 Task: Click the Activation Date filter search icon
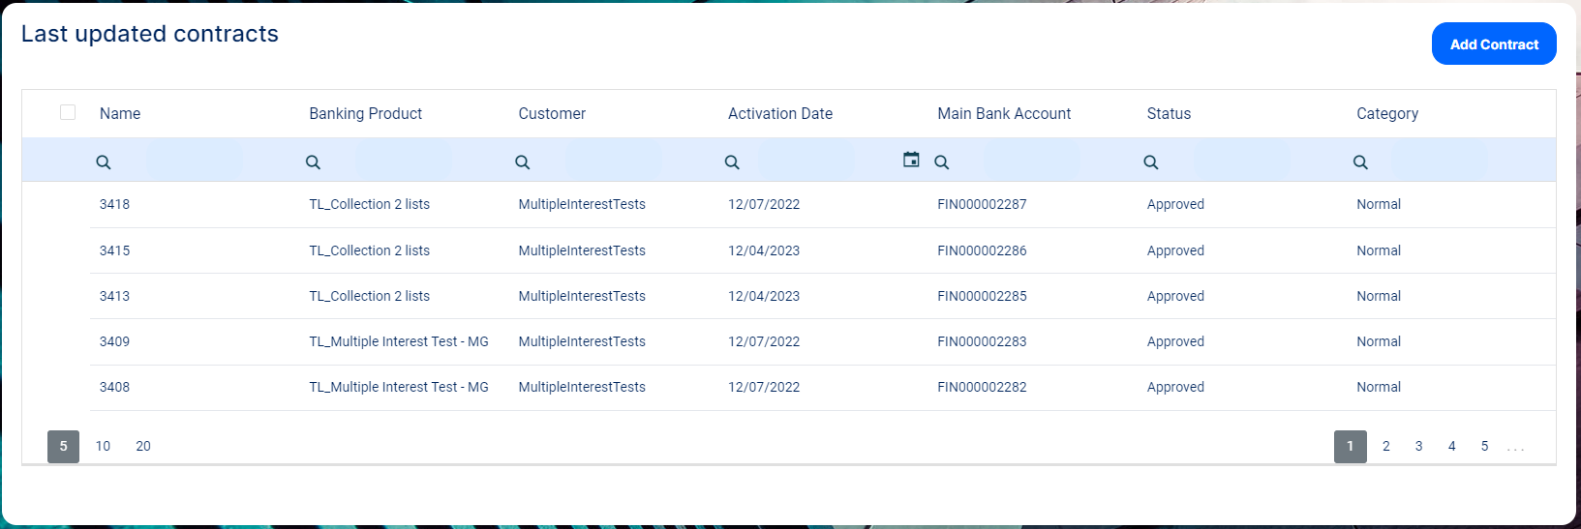[x=732, y=162]
